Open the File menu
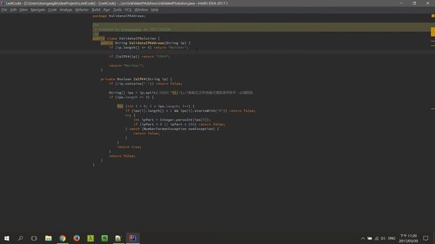The height and width of the screenshot is (244, 435). 4,9
